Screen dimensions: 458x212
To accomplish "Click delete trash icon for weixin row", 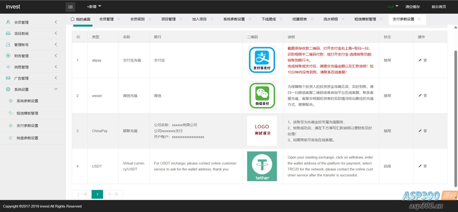I will tap(425, 96).
